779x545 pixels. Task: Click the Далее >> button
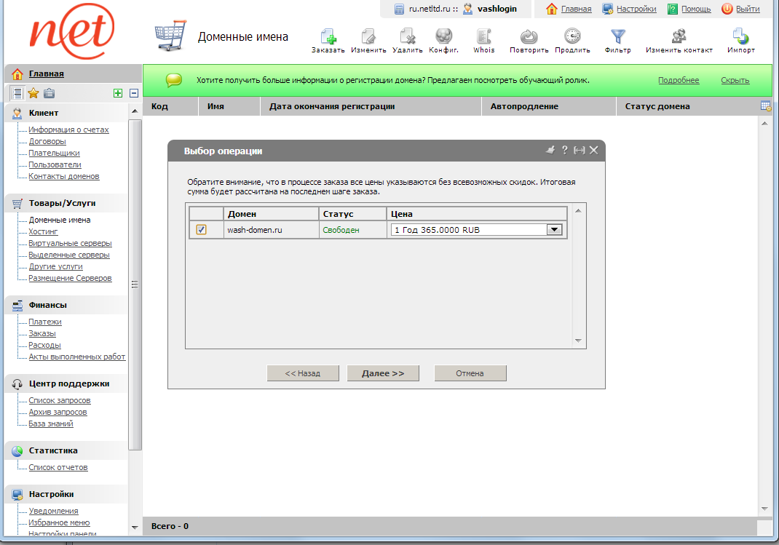[x=383, y=373]
